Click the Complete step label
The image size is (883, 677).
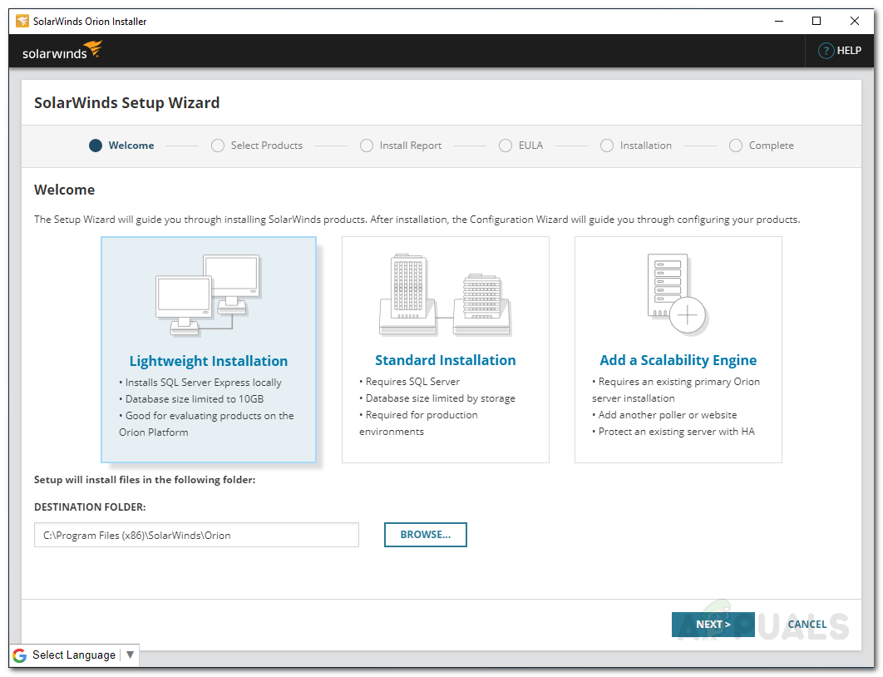(x=771, y=146)
